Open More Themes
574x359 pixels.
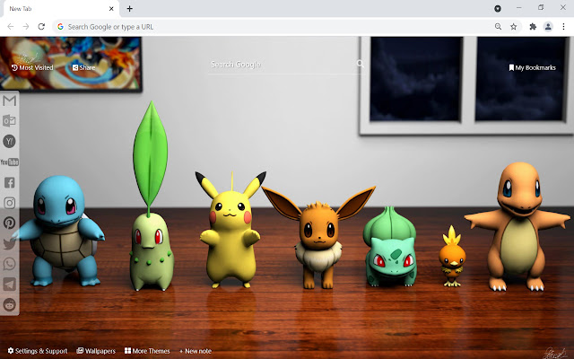pyautogui.click(x=147, y=351)
